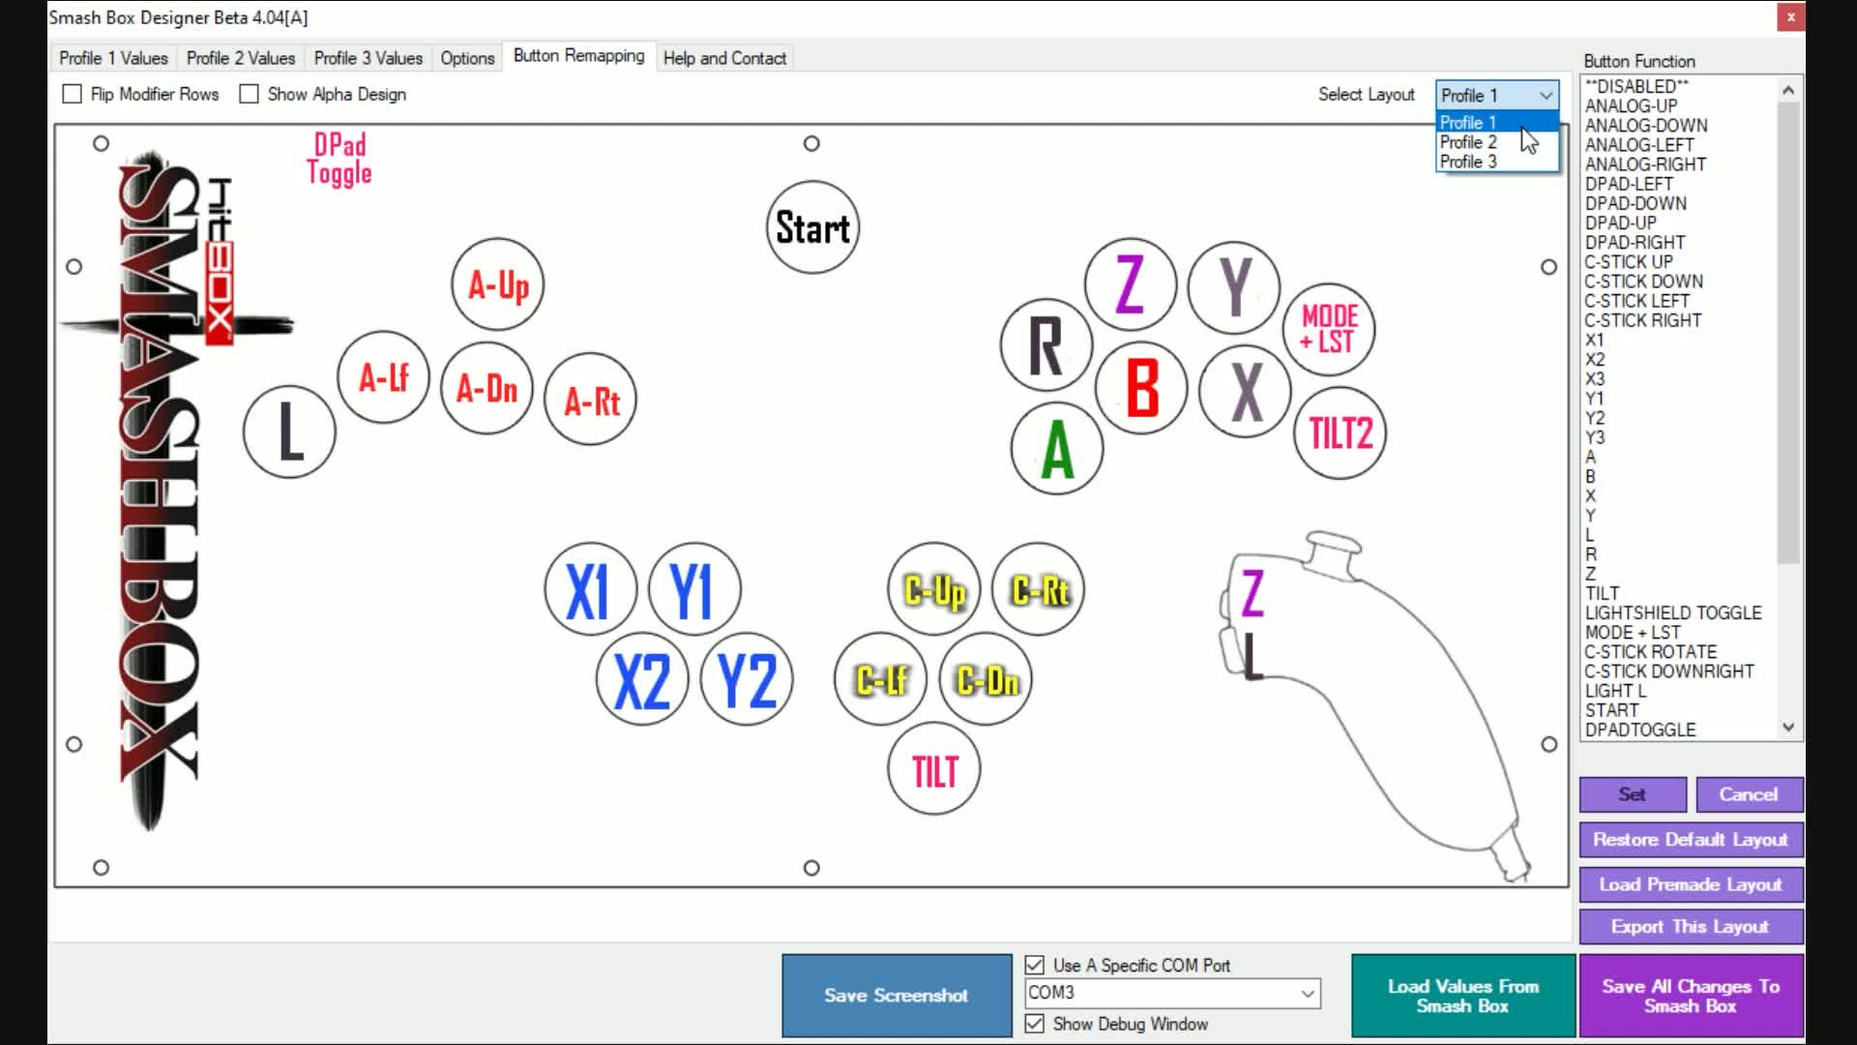Open the Profile 3 Values tab
This screenshot has width=1857, height=1045.
point(368,58)
